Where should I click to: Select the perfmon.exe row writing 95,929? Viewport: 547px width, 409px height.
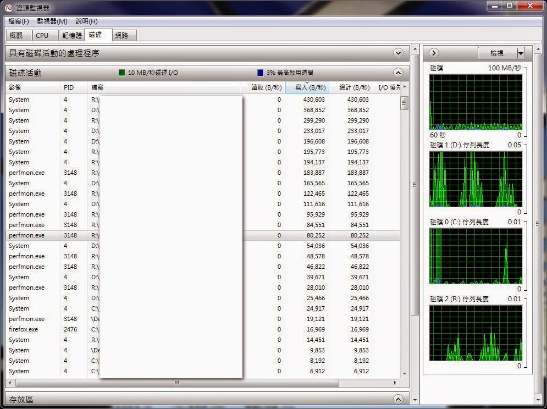(x=203, y=214)
